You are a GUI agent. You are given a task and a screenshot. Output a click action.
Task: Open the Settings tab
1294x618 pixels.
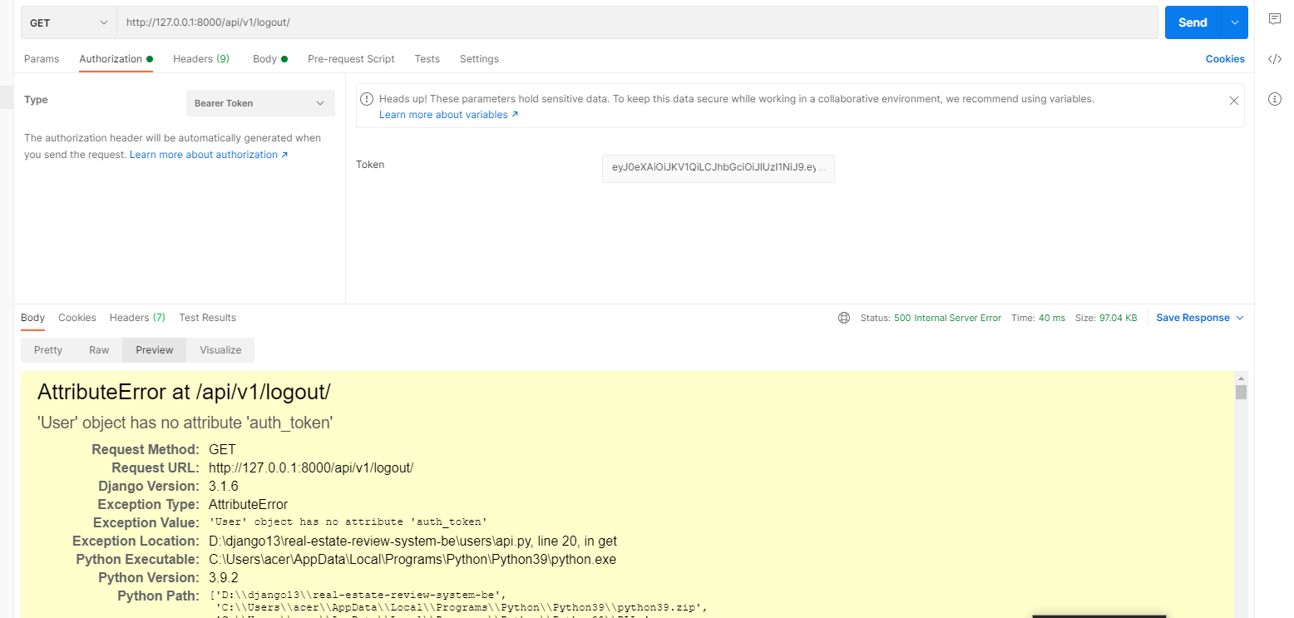coord(479,59)
